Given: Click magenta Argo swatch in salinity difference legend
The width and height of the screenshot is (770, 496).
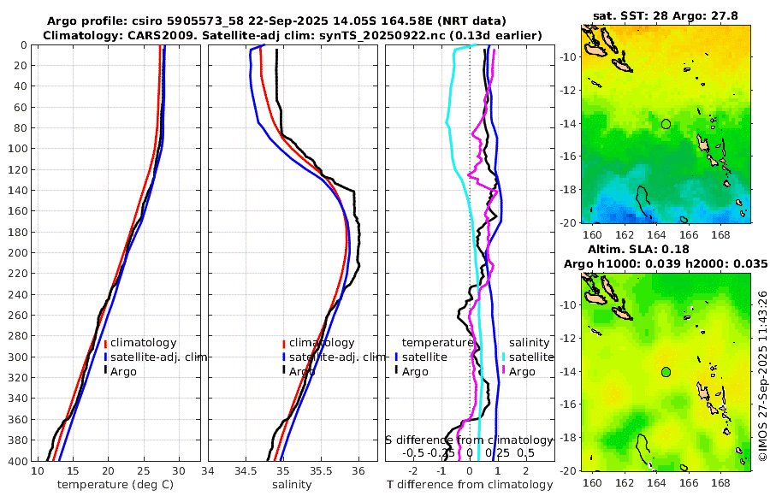Looking at the screenshot, I should (x=503, y=371).
